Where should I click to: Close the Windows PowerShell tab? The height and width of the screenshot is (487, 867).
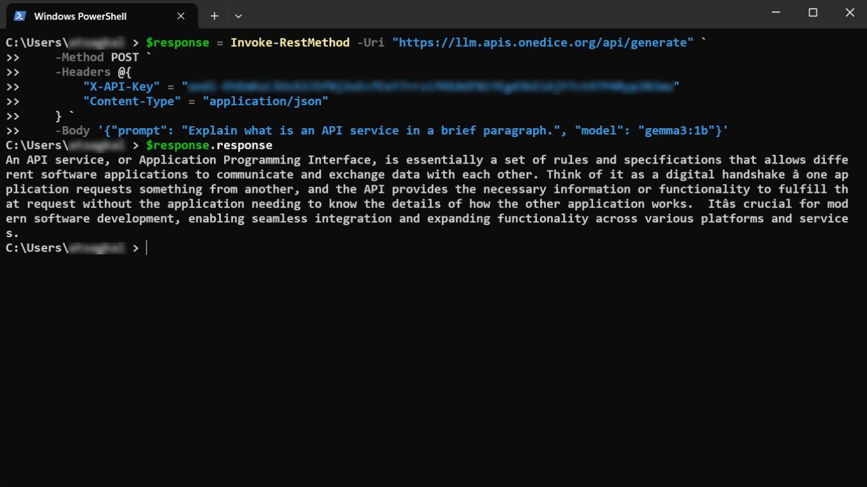click(x=181, y=16)
